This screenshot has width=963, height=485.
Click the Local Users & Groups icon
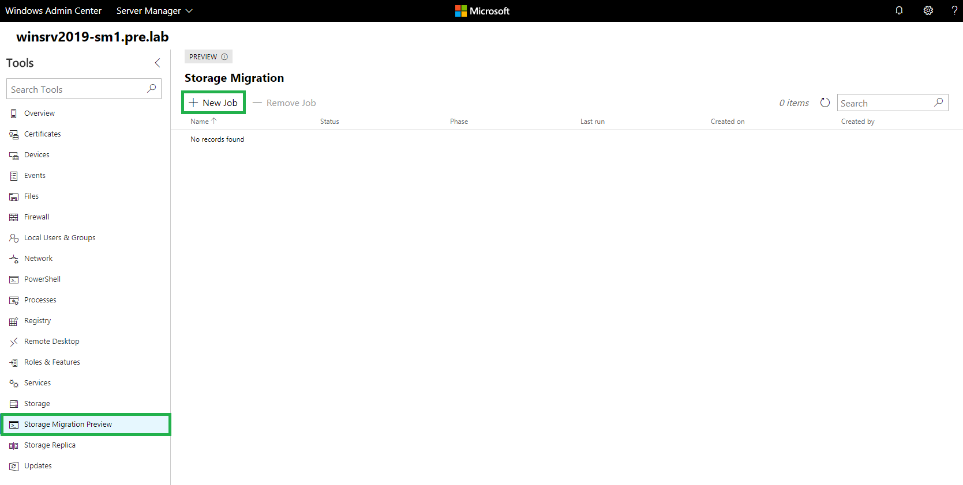[x=14, y=238]
